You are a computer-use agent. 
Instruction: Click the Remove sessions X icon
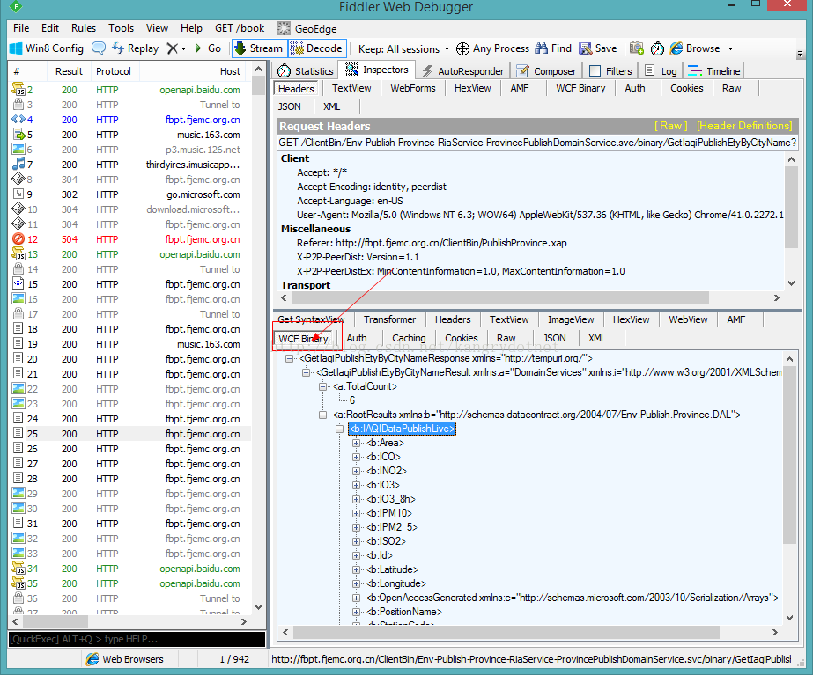click(x=172, y=48)
